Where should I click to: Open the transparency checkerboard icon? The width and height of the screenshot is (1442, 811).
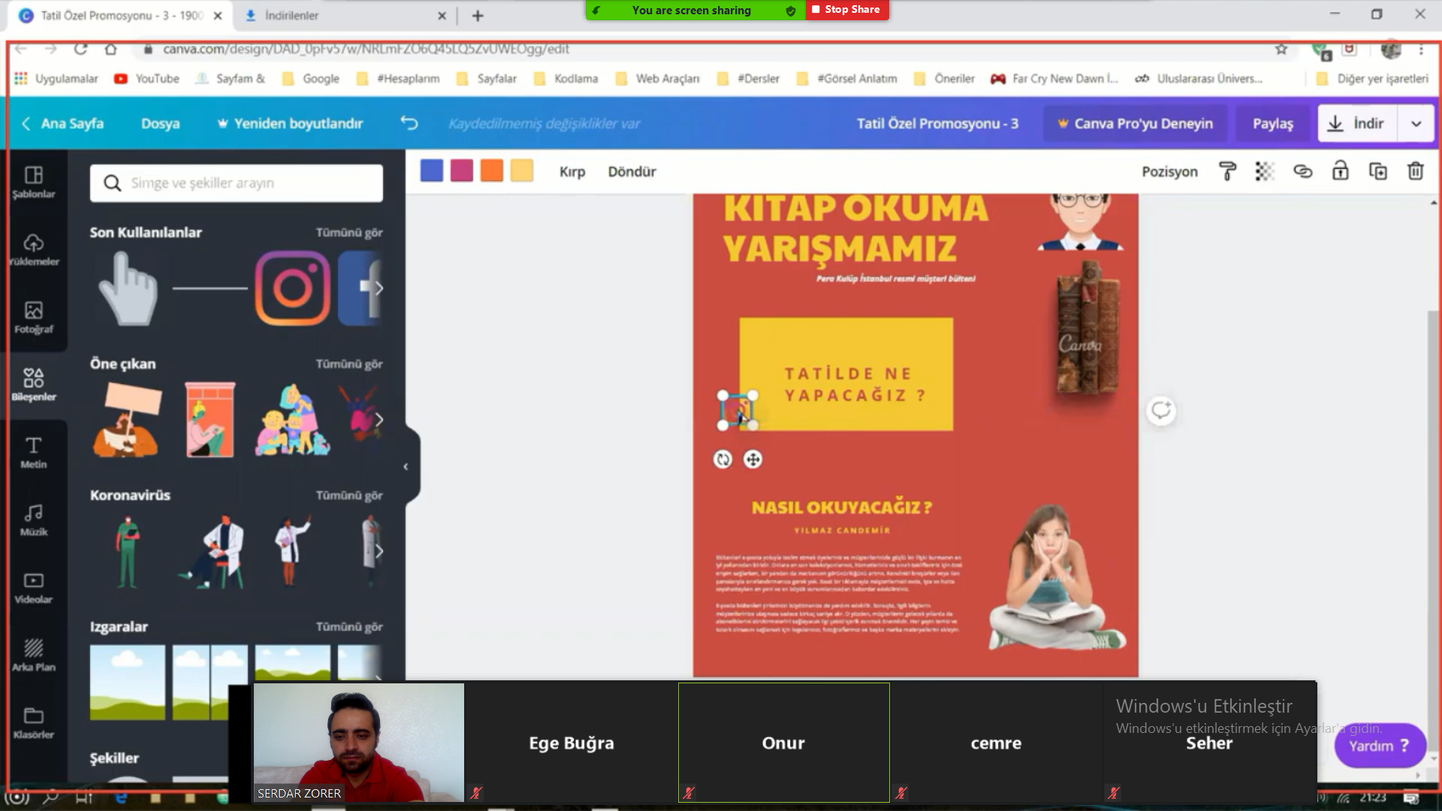click(1265, 171)
